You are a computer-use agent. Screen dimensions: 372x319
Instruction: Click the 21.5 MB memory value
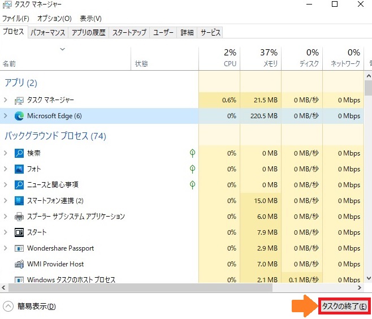[266, 100]
